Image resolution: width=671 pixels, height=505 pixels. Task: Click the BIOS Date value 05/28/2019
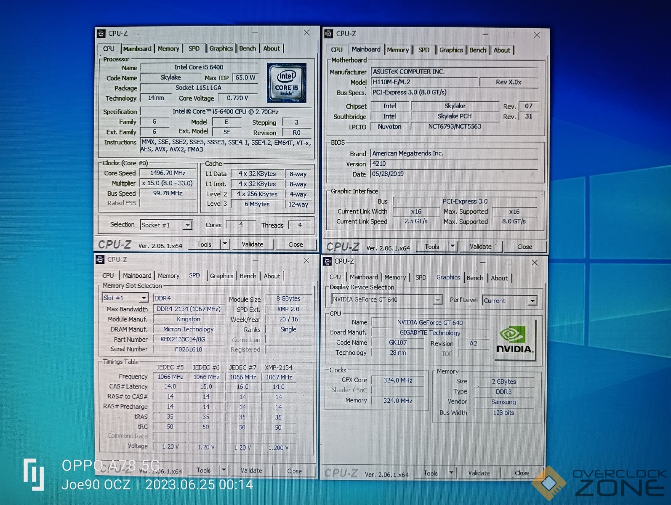point(454,174)
